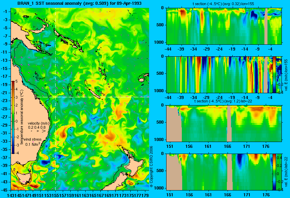Click the '0.2 0.4 0.8' velocity scale values
This screenshot has width=290, height=198.
point(37,127)
